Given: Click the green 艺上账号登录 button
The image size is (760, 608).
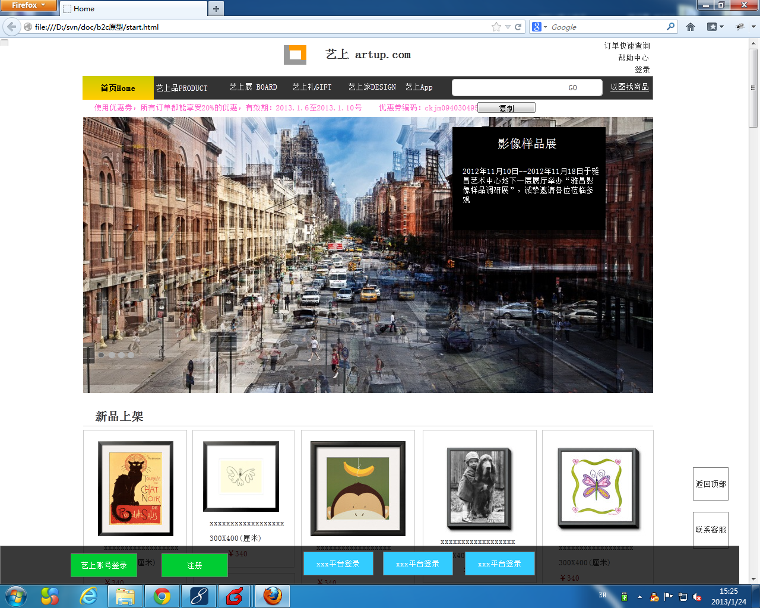Looking at the screenshot, I should pyautogui.click(x=104, y=565).
